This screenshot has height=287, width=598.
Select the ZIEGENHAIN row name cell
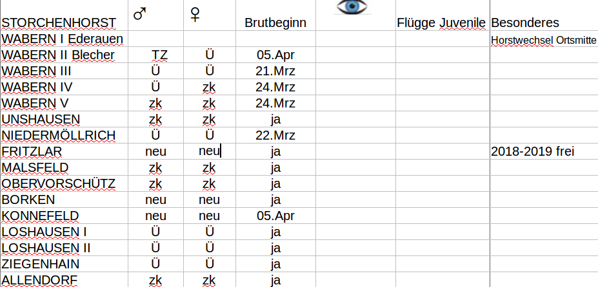[64, 264]
